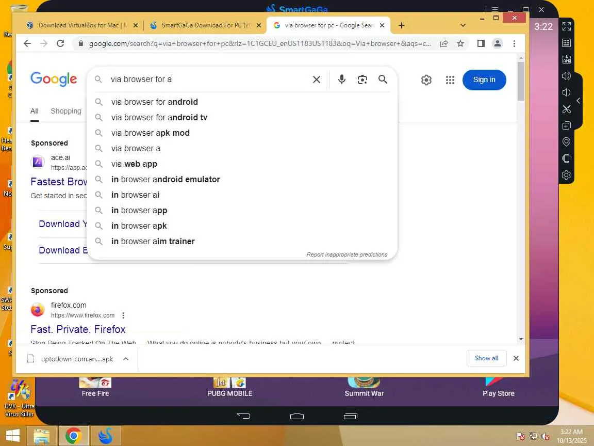
Task: Switch to SmartGaGa Download For PC tab
Action: coord(206,25)
